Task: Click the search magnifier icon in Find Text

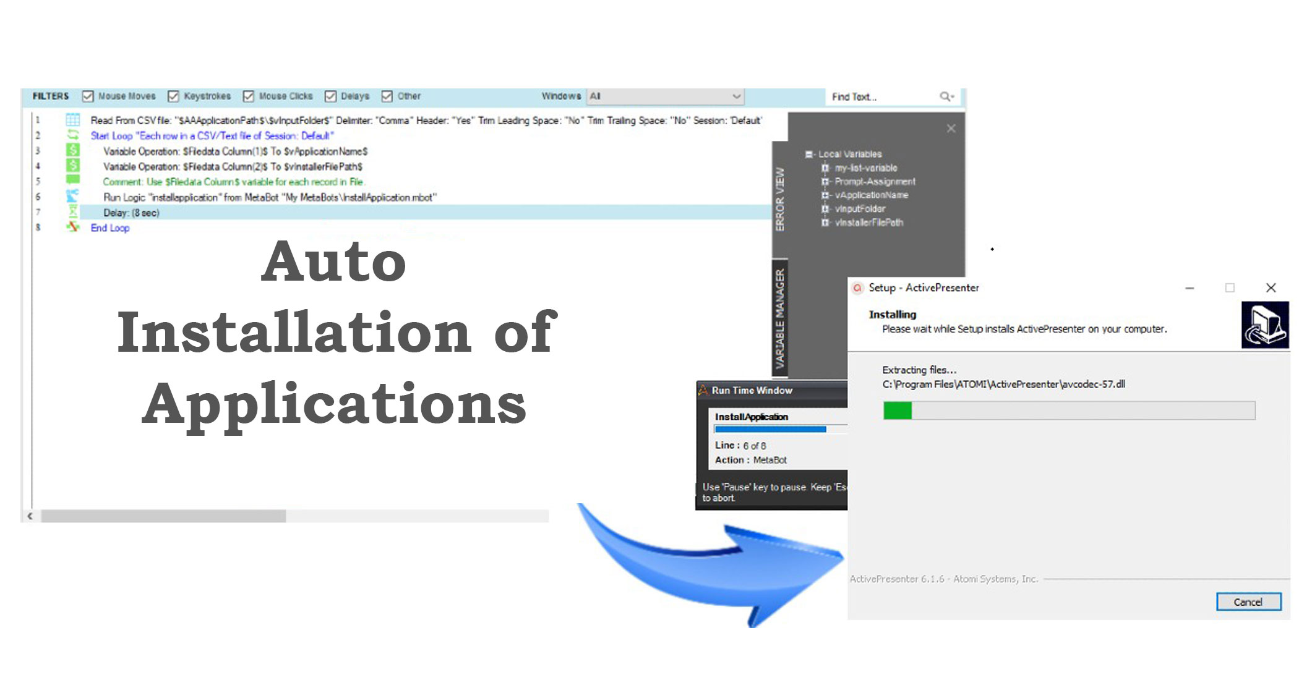Action: coord(946,96)
